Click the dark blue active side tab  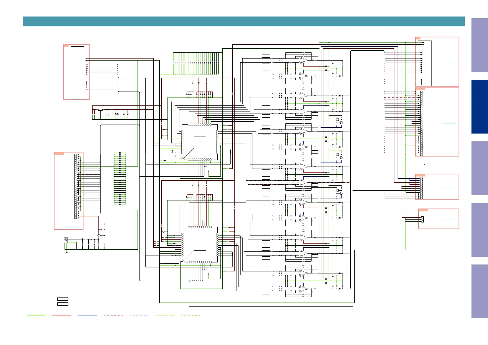[x=479, y=107]
